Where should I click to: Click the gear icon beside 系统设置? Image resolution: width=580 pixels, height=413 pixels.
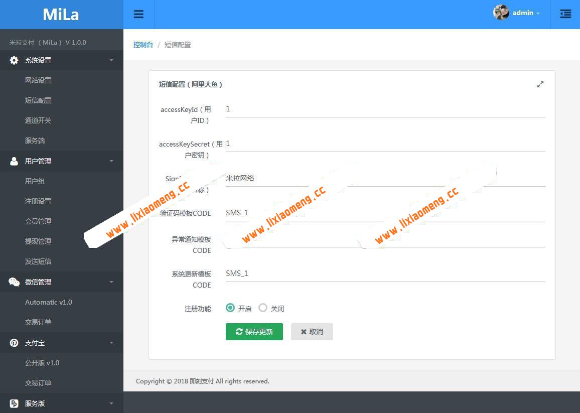14,60
